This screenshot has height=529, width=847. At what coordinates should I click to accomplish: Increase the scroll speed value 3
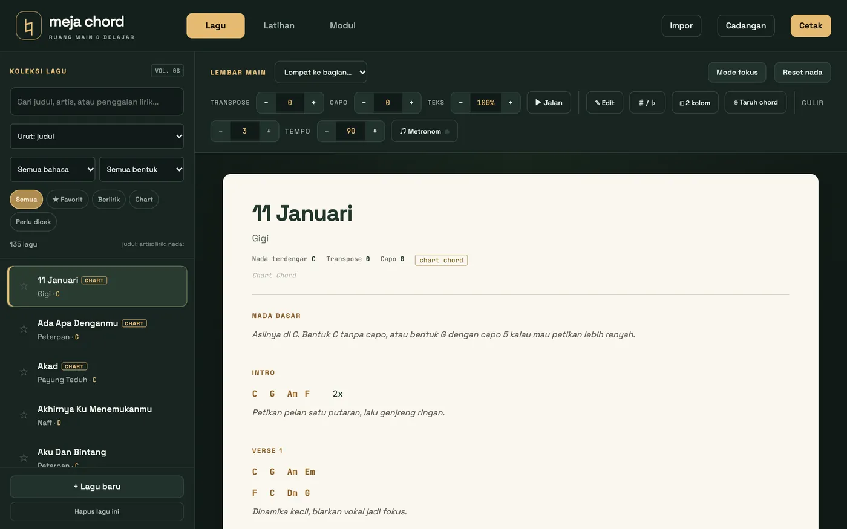point(269,131)
